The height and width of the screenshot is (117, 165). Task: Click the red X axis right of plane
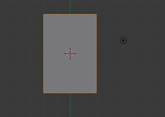[x=131, y=54]
